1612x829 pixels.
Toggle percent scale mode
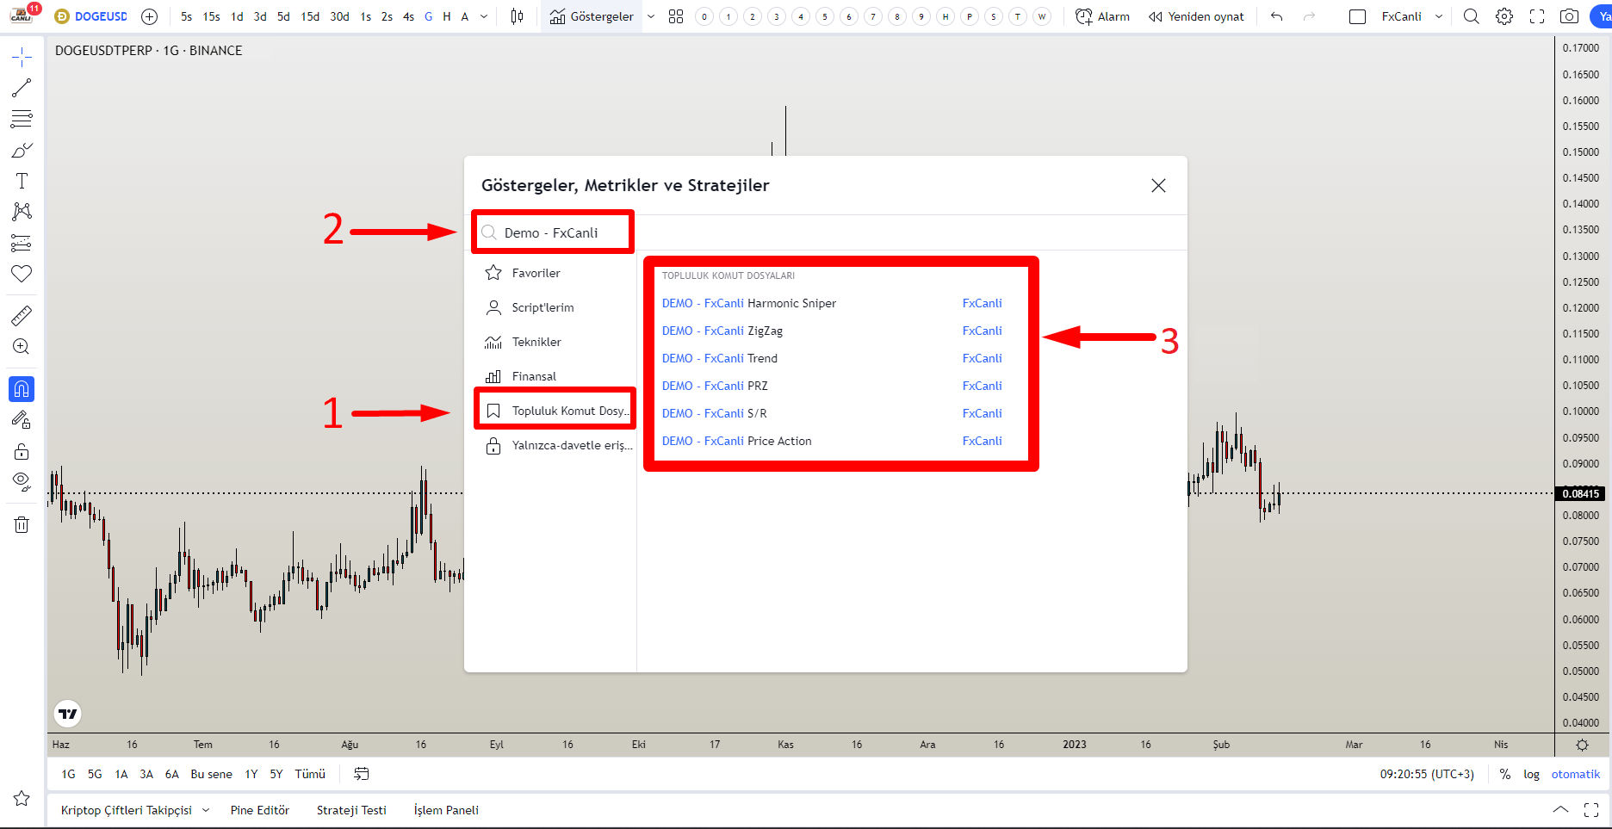click(1504, 774)
